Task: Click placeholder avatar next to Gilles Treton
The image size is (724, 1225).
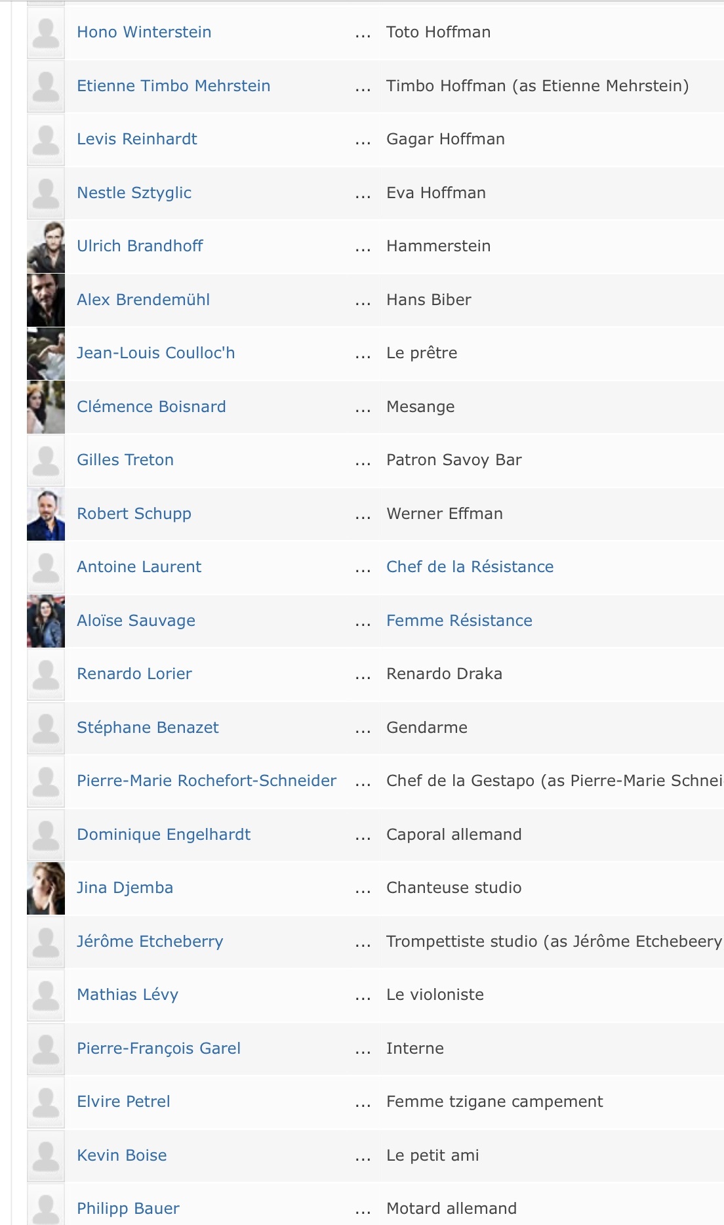Action: [x=46, y=461]
